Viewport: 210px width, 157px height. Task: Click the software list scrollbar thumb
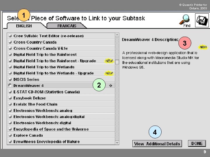[x=117, y=62]
